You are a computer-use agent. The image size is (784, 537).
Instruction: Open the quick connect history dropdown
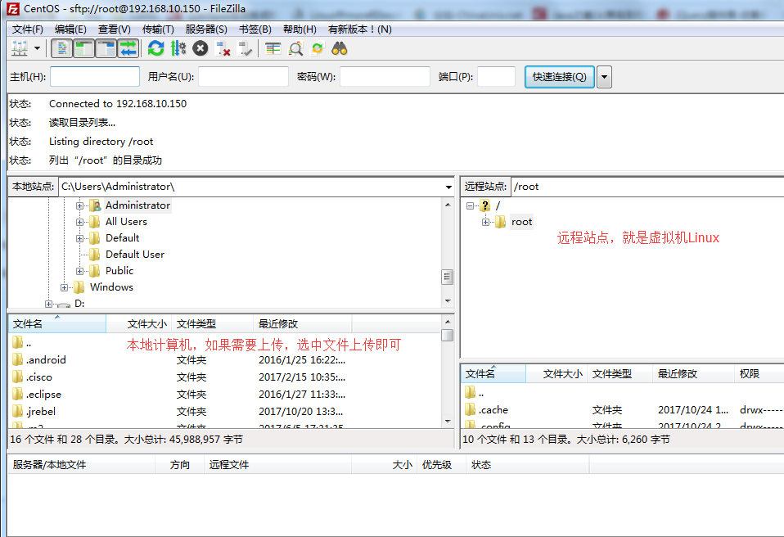604,76
